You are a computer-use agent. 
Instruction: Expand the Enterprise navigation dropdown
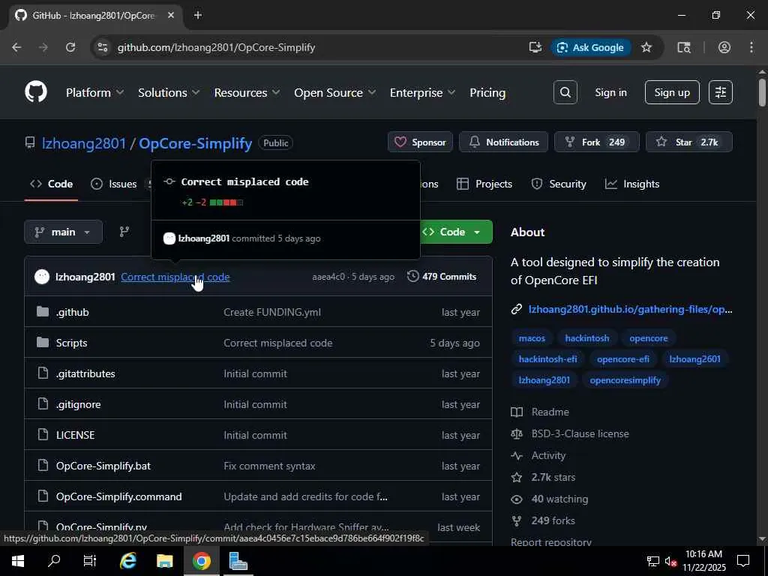pos(422,92)
